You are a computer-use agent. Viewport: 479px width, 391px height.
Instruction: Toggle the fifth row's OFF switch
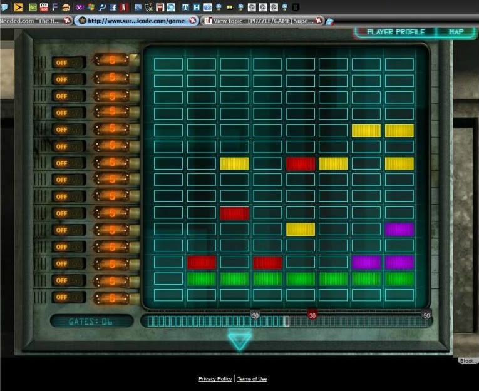tap(61, 129)
